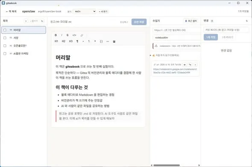Click the last icon in the heading toolbar row
This screenshot has width=252, height=167.
tap(114, 41)
